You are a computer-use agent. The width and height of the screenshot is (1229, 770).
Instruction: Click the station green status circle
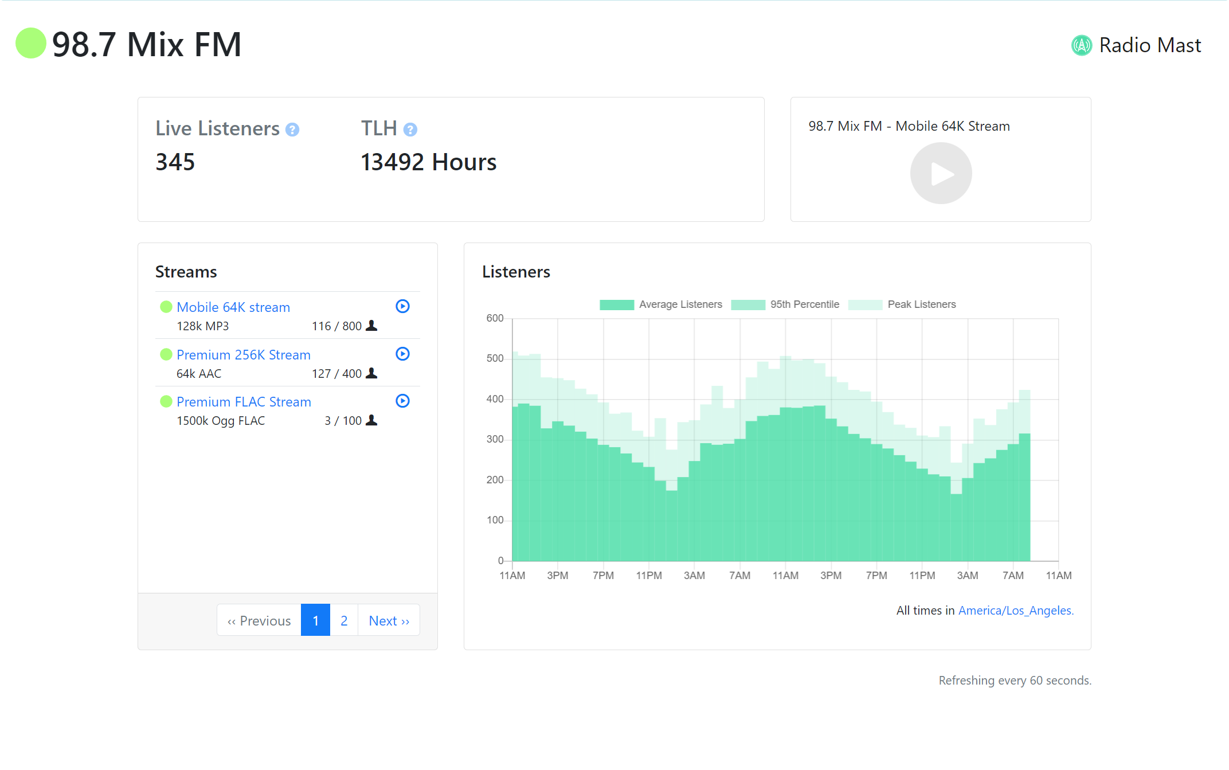pos(30,43)
